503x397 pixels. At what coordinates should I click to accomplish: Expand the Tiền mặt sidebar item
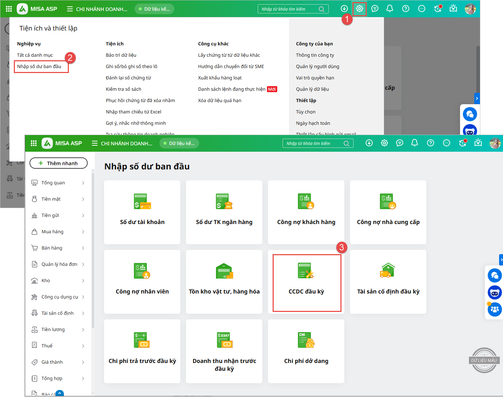[x=58, y=199]
